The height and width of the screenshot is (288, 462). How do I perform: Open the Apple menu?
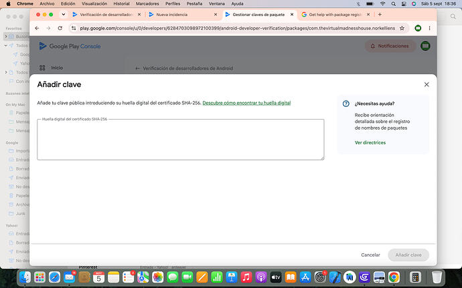pyautogui.click(x=8, y=4)
